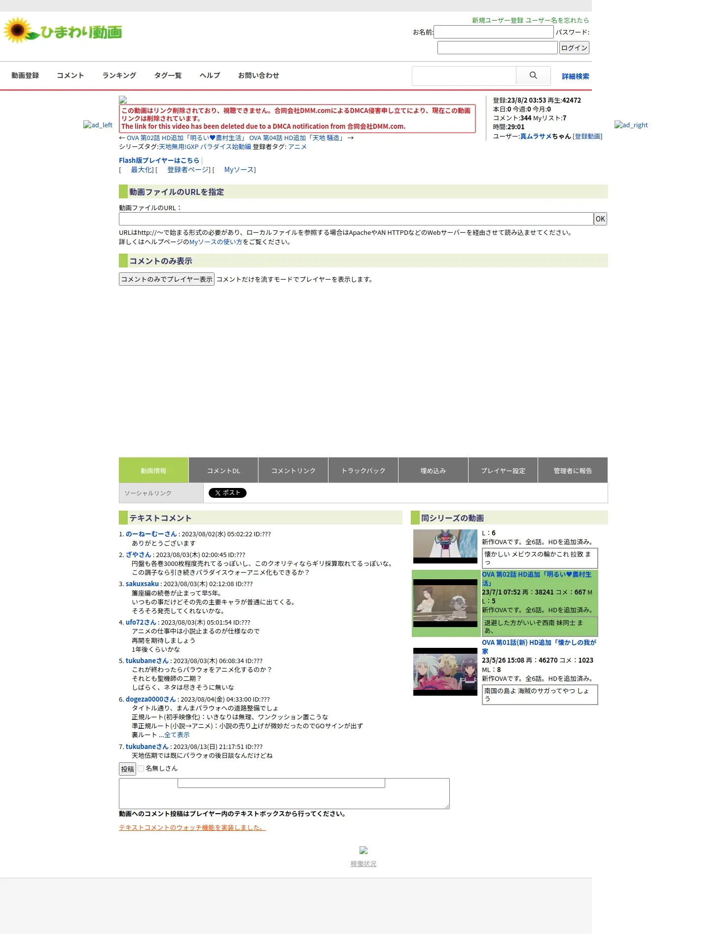727x934 pixels.
Task: Focus the 動画ファイルのURL input field
Action: pyautogui.click(x=356, y=219)
